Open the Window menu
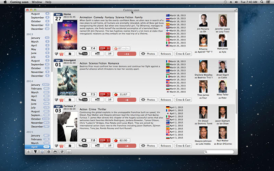Viewport: 274px width, 171px height. (x=37, y=2)
